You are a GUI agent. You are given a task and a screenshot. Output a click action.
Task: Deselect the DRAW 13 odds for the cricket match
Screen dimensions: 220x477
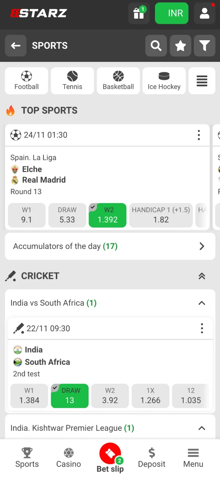tap(69, 396)
